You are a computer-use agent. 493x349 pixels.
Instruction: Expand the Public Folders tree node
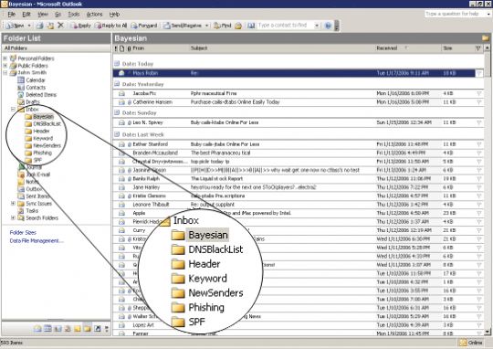coord(5,66)
